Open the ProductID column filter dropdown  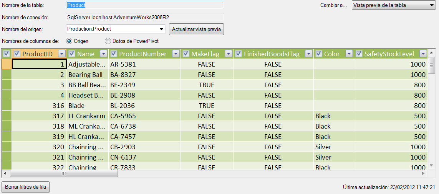tap(62, 54)
